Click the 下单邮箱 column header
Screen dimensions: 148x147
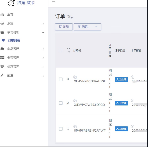[136, 51]
